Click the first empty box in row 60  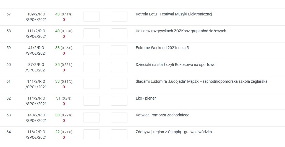click(x=91, y=67)
